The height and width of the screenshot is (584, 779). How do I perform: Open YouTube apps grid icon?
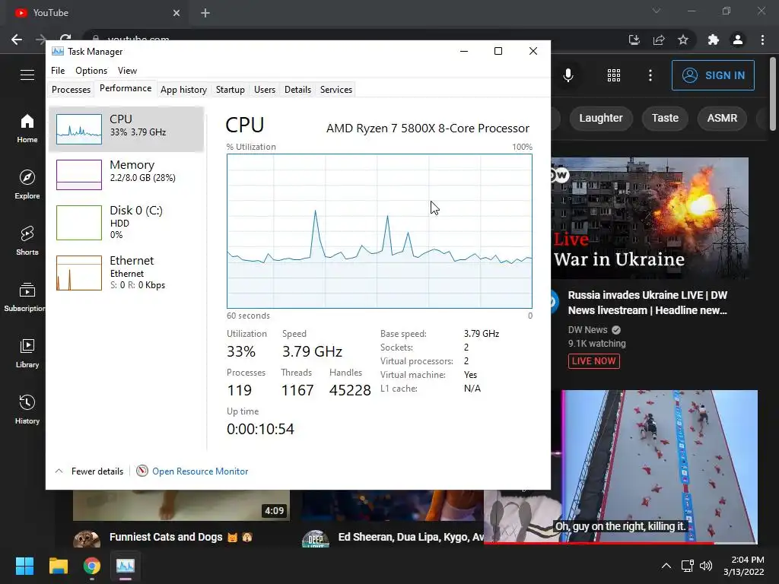[x=614, y=75]
